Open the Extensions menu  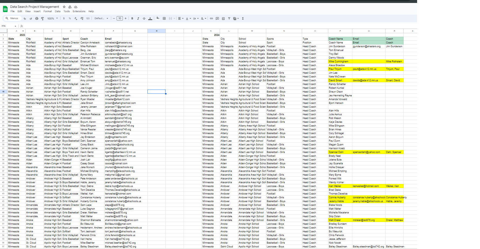79,11
